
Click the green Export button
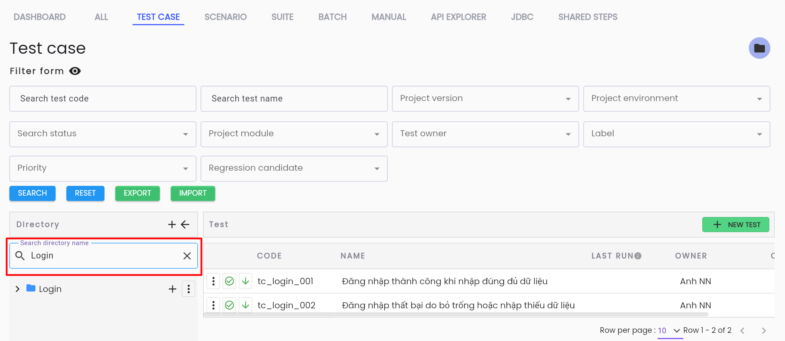pos(137,194)
